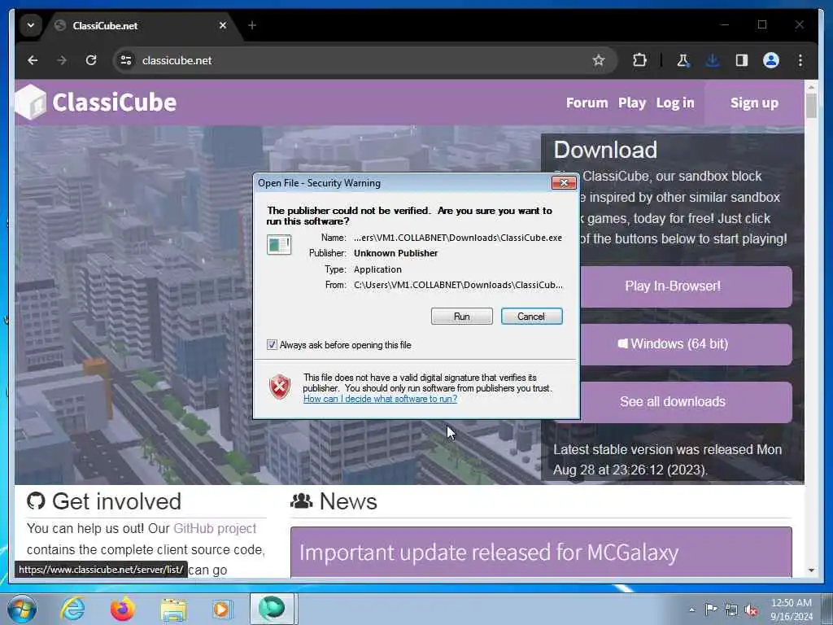
Task: Click the muted volume tray icon
Action: pyautogui.click(x=751, y=610)
